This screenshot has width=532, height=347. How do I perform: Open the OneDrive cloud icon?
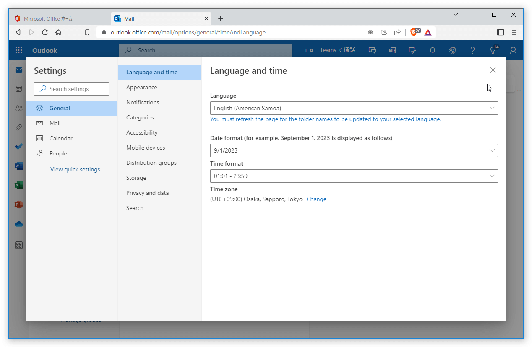click(18, 224)
